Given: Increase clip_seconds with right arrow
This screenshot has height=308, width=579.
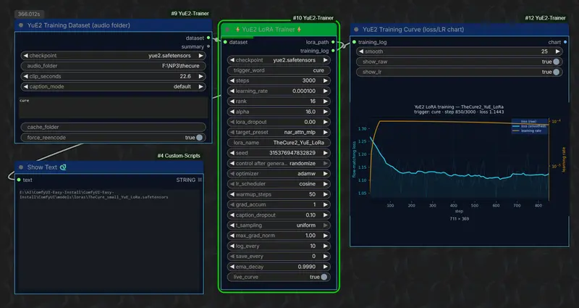Looking at the screenshot, I should pyautogui.click(x=201, y=76).
